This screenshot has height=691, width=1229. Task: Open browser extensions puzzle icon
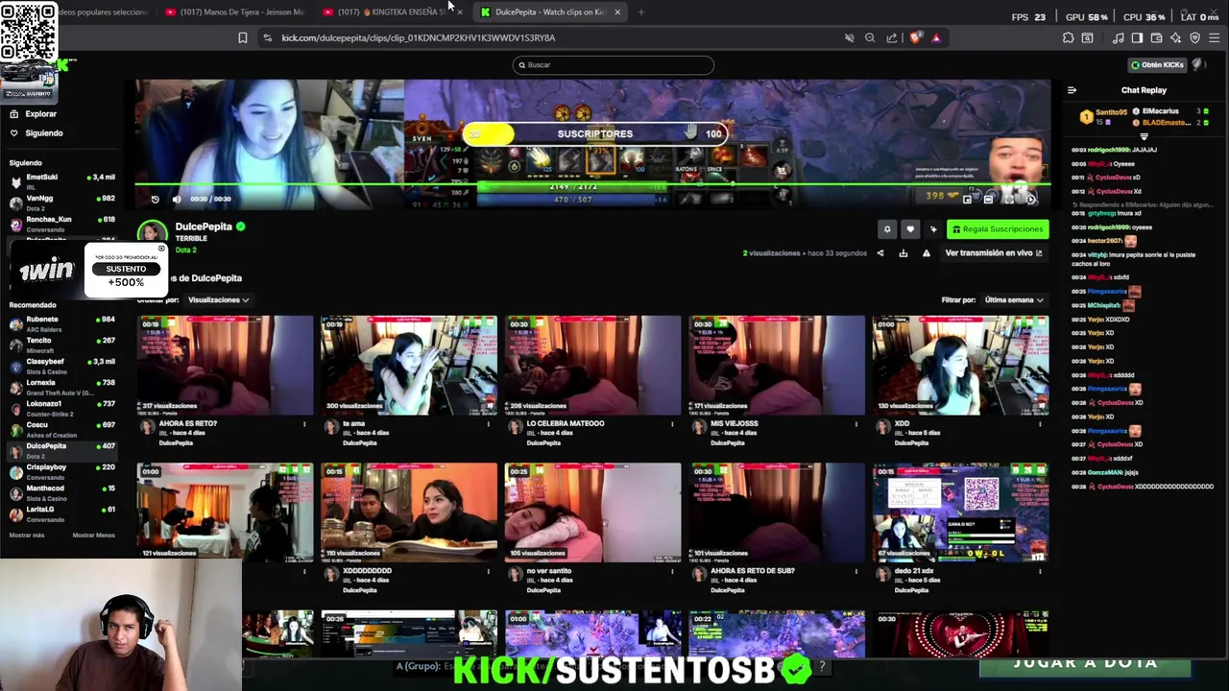point(1068,38)
